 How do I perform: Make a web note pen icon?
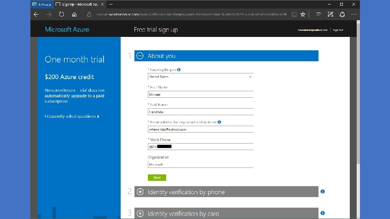(x=330, y=15)
